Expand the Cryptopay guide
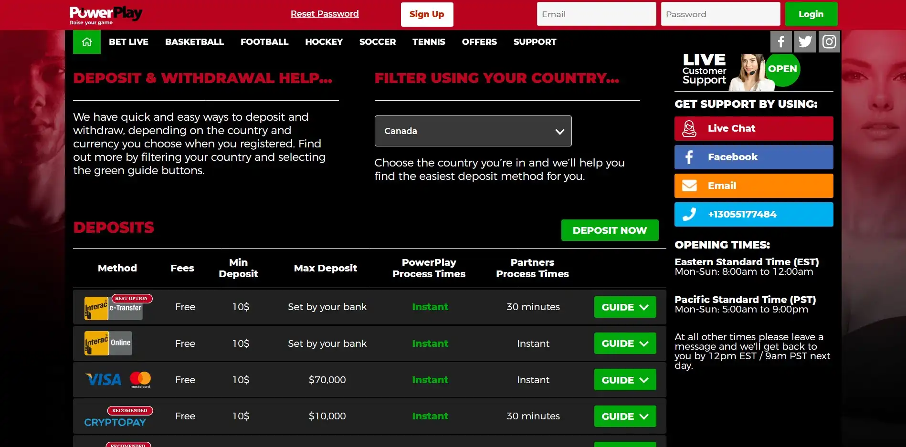The image size is (906, 447). (x=624, y=416)
